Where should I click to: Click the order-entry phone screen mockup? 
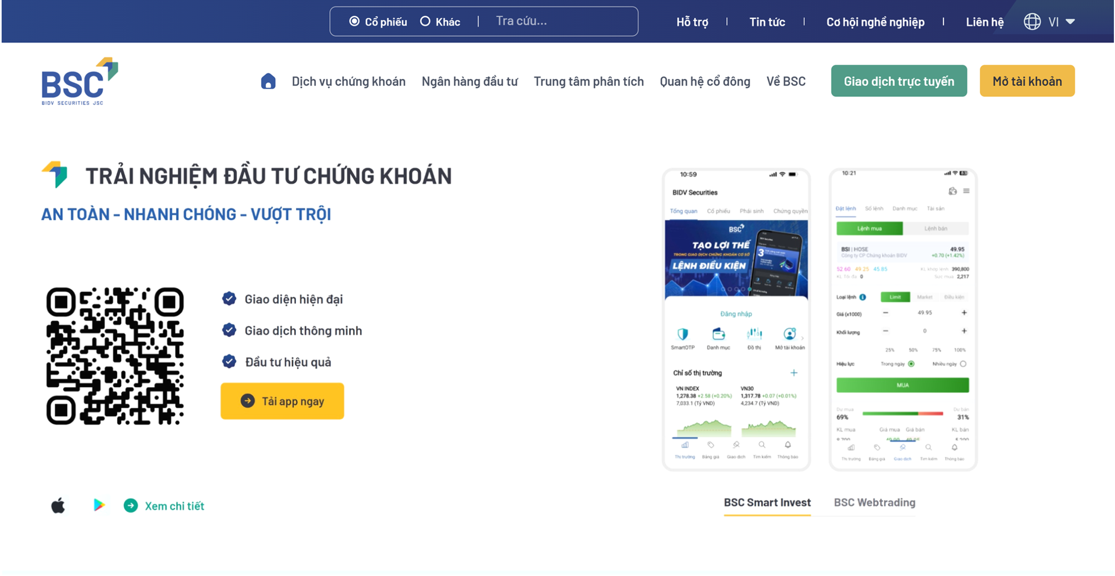[x=903, y=319]
